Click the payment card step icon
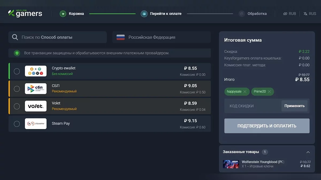The image size is (321, 180). [144, 14]
